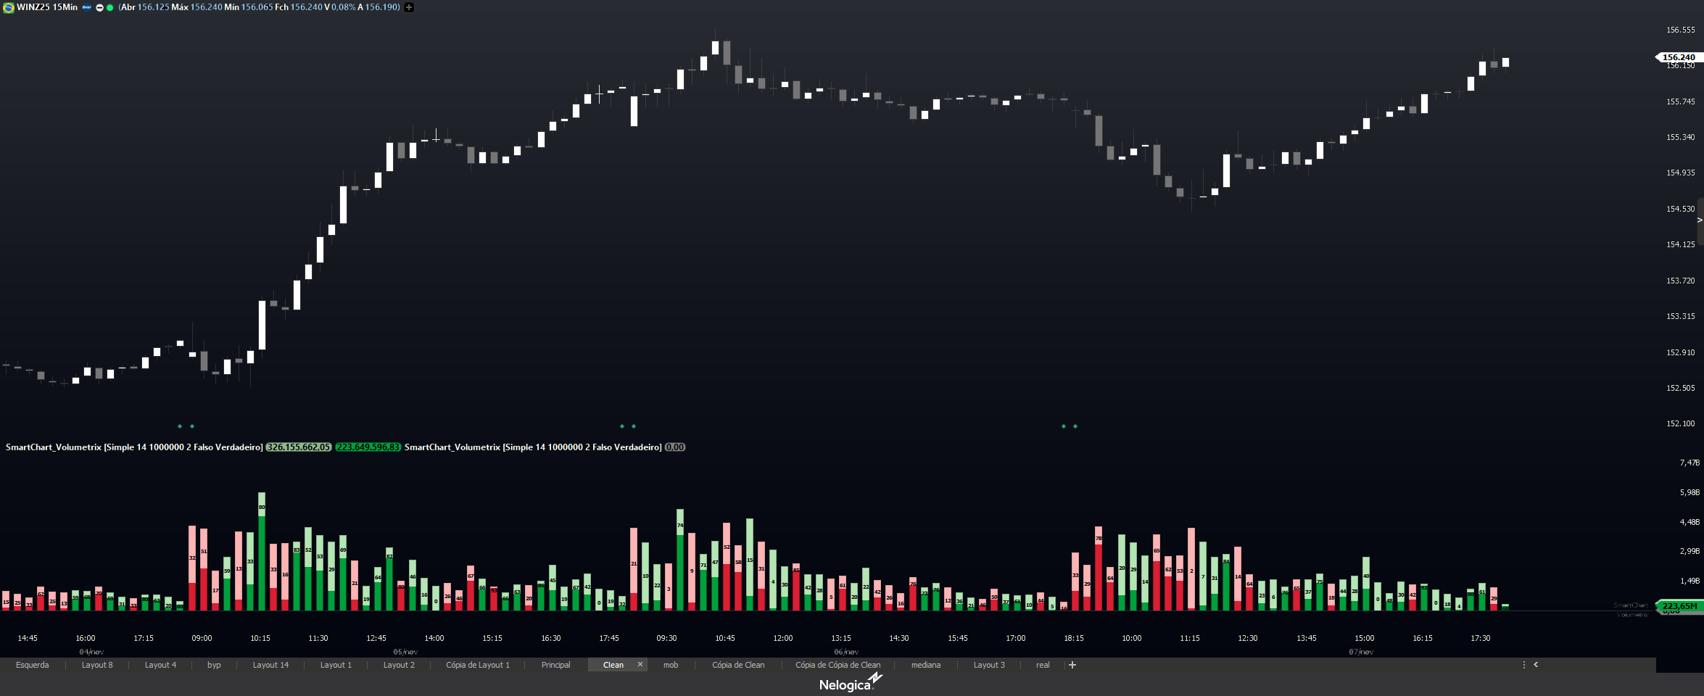Close the Clean layout tab

[x=640, y=664]
